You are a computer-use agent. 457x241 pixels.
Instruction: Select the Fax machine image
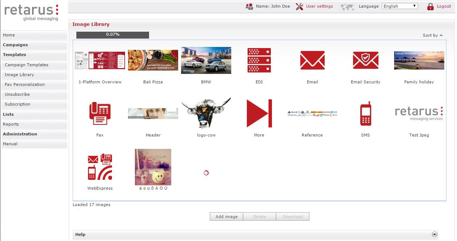(x=100, y=114)
